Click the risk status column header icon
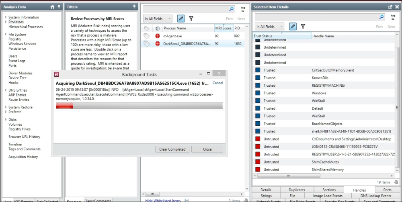The image size is (402, 202). coord(158,28)
